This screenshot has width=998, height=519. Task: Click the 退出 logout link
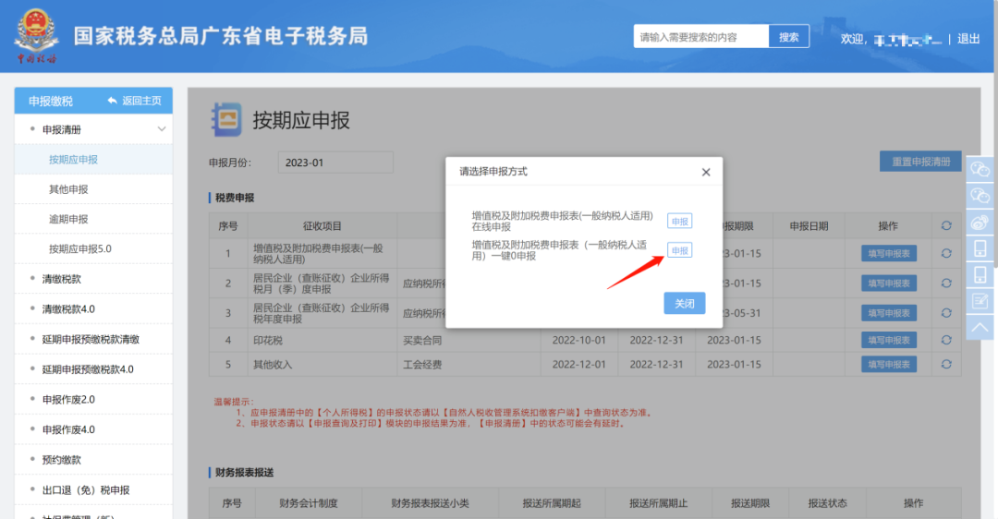968,39
